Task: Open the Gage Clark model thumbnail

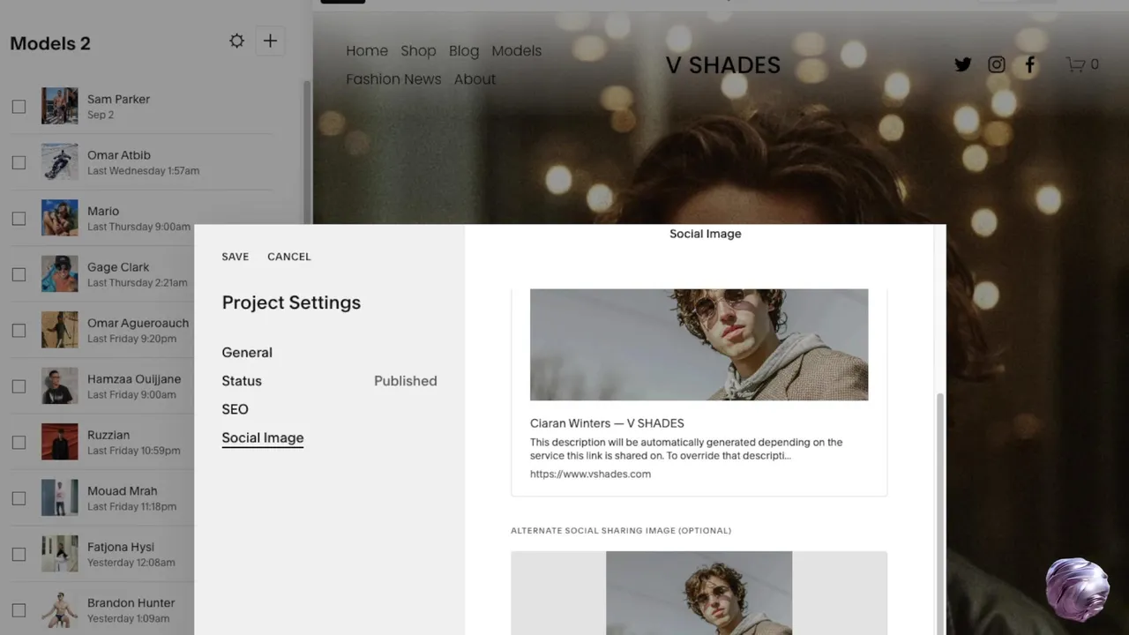Action: tap(60, 274)
